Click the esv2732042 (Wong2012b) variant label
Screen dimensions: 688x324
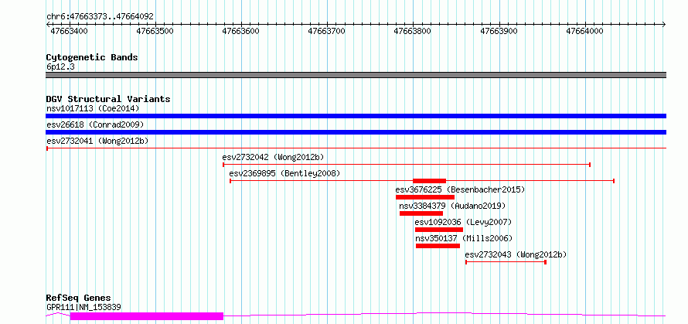point(273,157)
